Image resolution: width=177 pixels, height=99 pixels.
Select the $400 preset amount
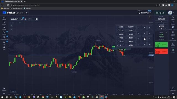[131, 42]
